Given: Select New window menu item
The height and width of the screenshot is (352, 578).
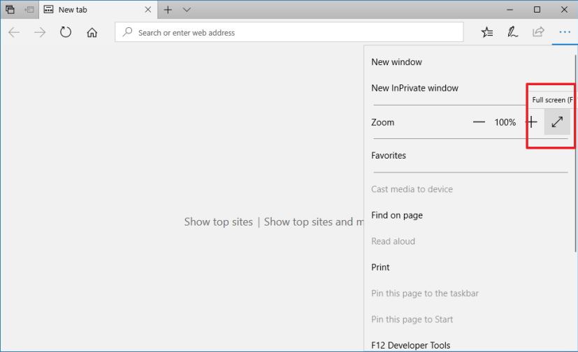Looking at the screenshot, I should tap(397, 62).
